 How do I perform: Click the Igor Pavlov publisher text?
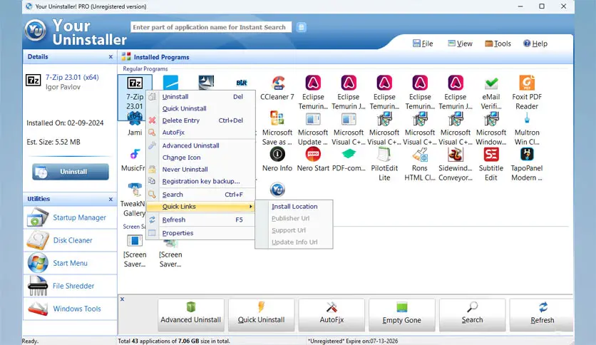point(63,87)
